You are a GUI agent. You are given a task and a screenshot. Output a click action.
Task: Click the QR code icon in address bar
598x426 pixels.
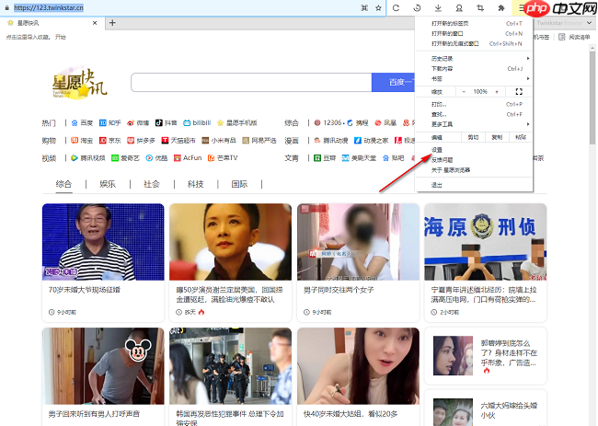(x=364, y=7)
